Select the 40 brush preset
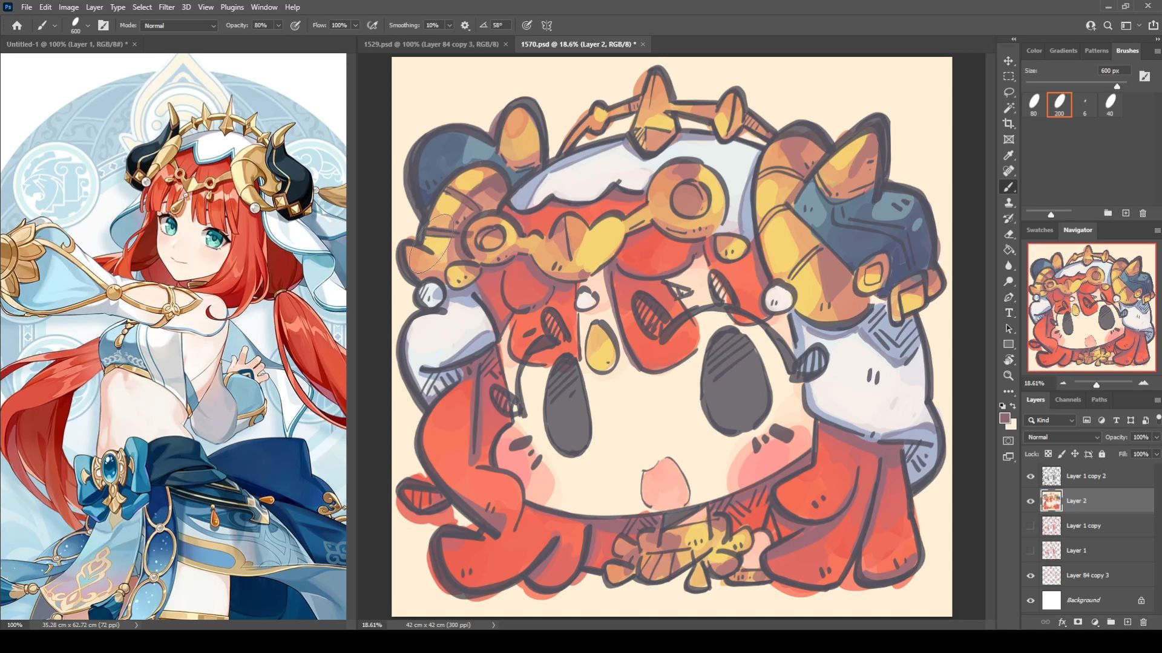The width and height of the screenshot is (1162, 653). pyautogui.click(x=1110, y=105)
